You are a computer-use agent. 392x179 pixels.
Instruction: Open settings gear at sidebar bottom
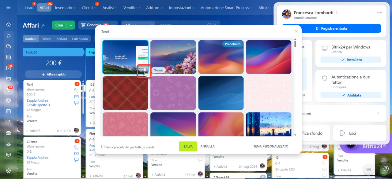point(8,170)
